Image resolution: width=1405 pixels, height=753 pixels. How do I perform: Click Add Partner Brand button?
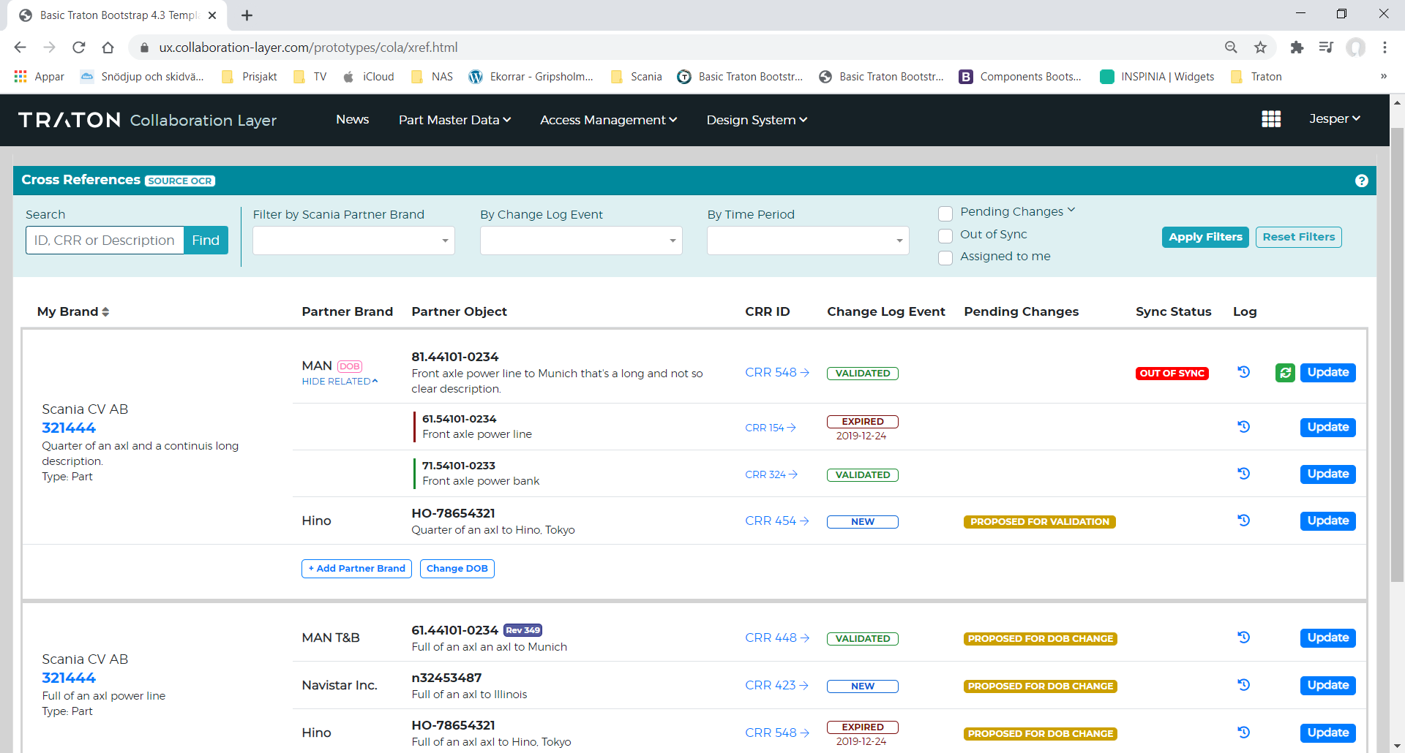[356, 569]
